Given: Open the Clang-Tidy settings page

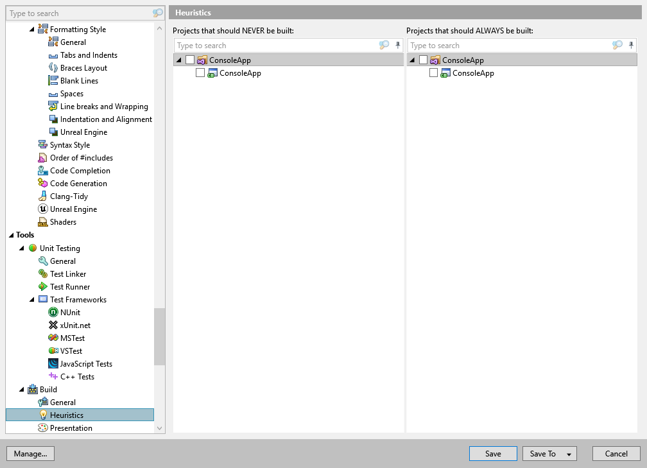Looking at the screenshot, I should tap(67, 196).
